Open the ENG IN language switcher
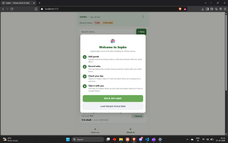The image size is (228, 143). point(198,139)
